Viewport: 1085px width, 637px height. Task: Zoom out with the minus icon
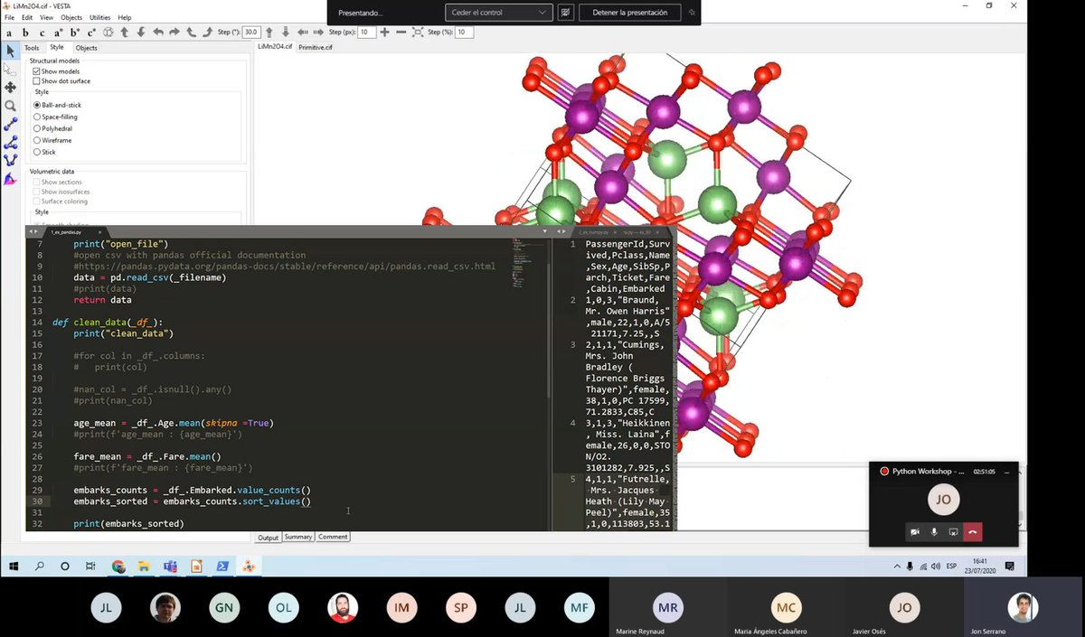coord(401,33)
